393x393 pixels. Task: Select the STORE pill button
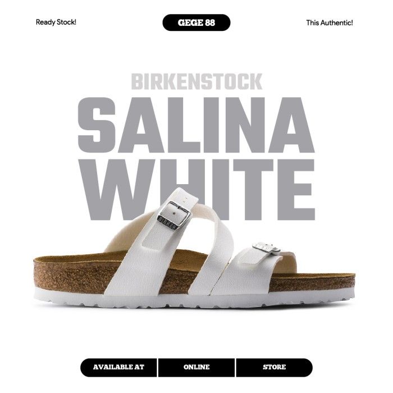(x=274, y=367)
